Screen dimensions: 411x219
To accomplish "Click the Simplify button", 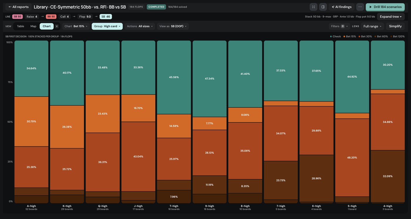I will [x=395, y=26].
